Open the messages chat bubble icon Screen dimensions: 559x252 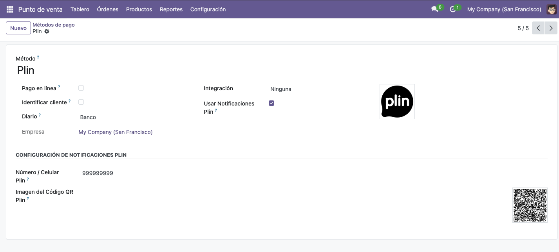click(x=434, y=9)
